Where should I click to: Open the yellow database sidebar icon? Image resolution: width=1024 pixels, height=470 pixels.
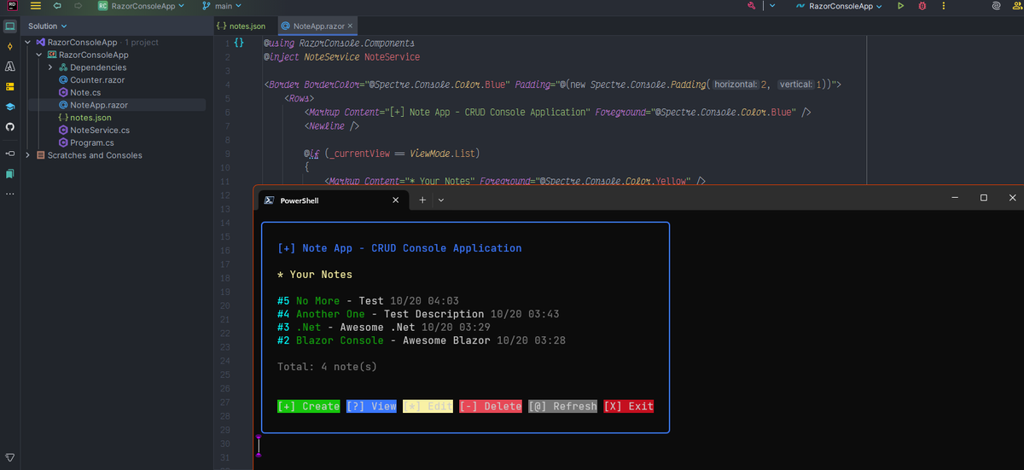10,86
